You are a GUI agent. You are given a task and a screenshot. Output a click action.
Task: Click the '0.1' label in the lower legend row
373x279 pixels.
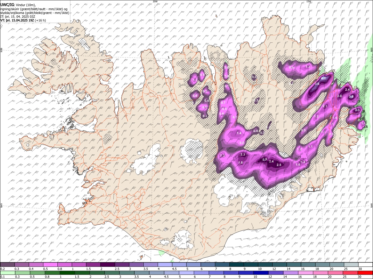(2, 277)
